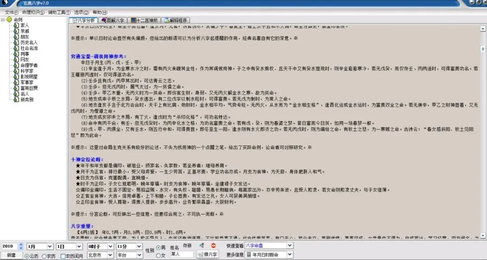Click the 家人 category icon
Image resolution: width=487 pixels, height=260 pixels.
coord(16,25)
